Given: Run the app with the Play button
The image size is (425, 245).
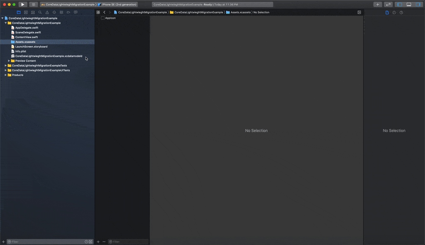Looking at the screenshot, I should pos(23,4).
